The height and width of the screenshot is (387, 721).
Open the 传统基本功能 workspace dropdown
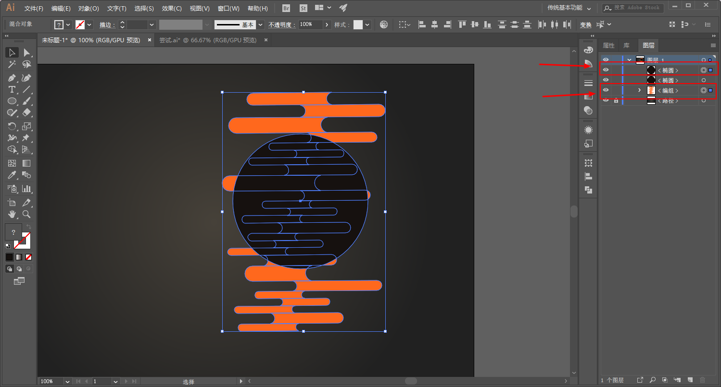(x=569, y=8)
